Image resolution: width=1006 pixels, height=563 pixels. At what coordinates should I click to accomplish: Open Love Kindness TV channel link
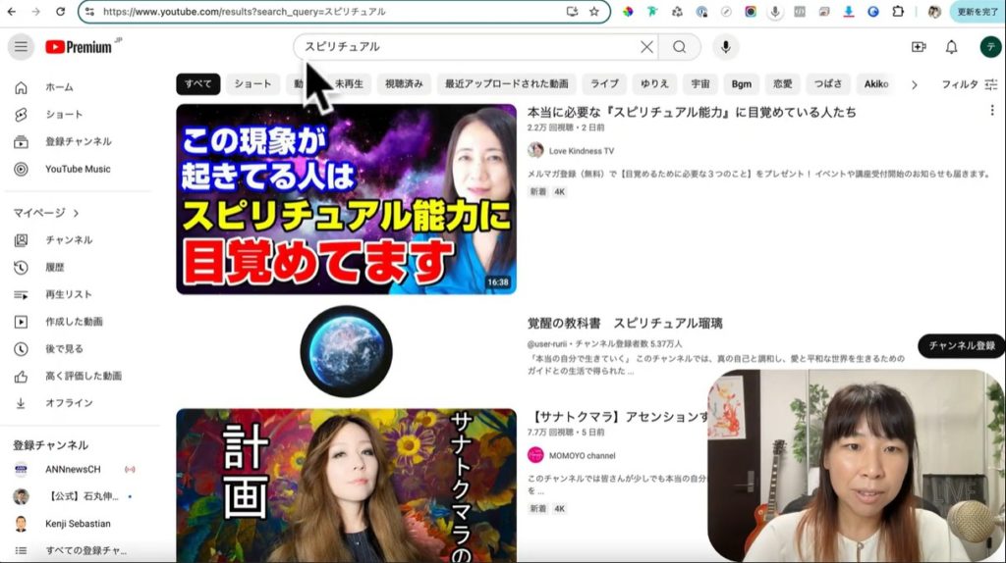[x=582, y=151]
